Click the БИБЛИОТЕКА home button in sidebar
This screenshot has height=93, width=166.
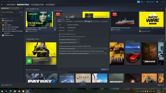10,8
